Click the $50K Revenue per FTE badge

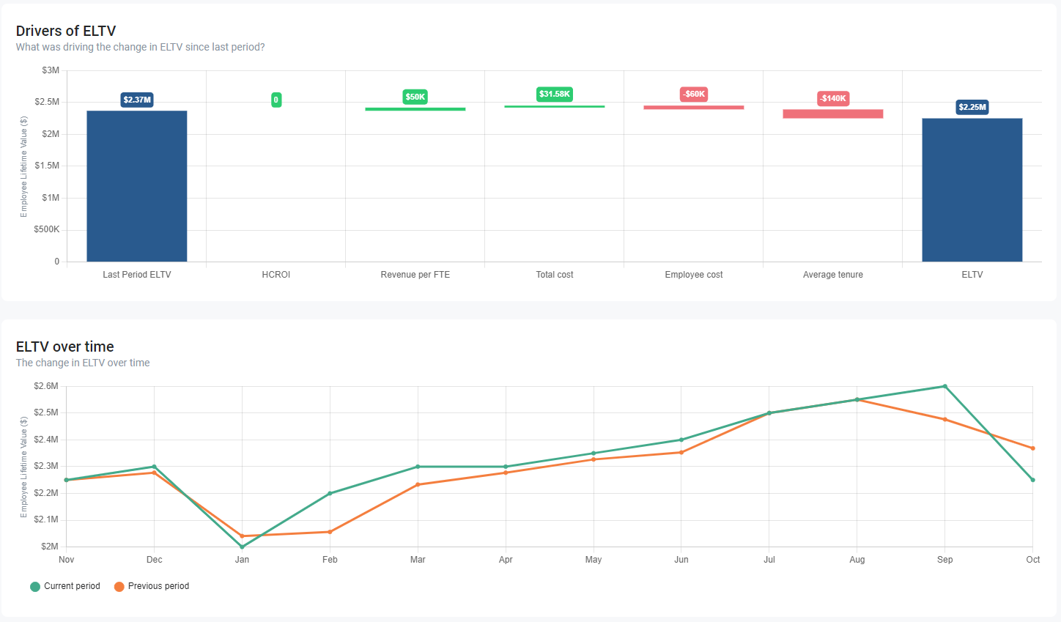click(x=415, y=97)
